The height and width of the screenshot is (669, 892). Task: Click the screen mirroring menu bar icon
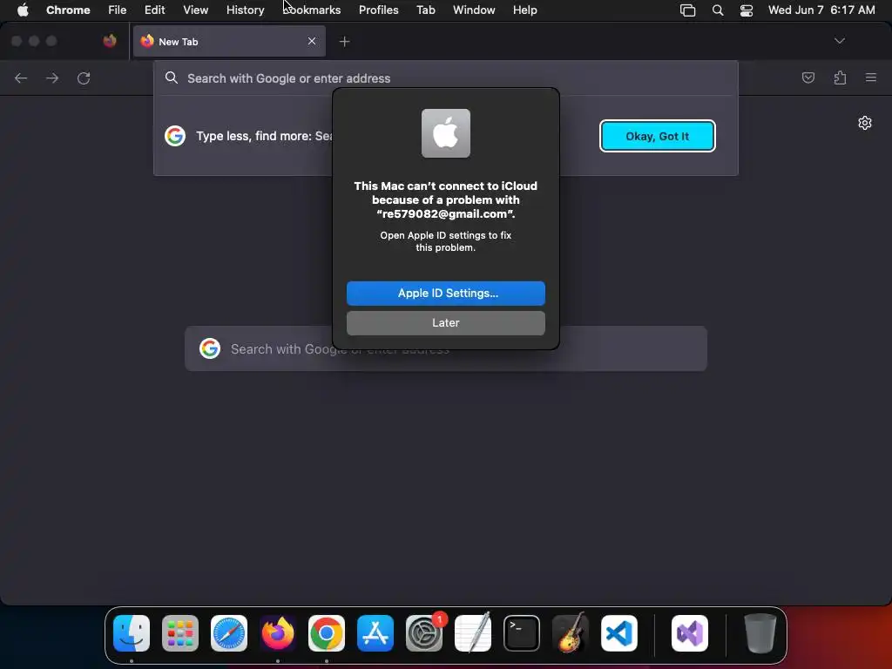click(x=688, y=10)
